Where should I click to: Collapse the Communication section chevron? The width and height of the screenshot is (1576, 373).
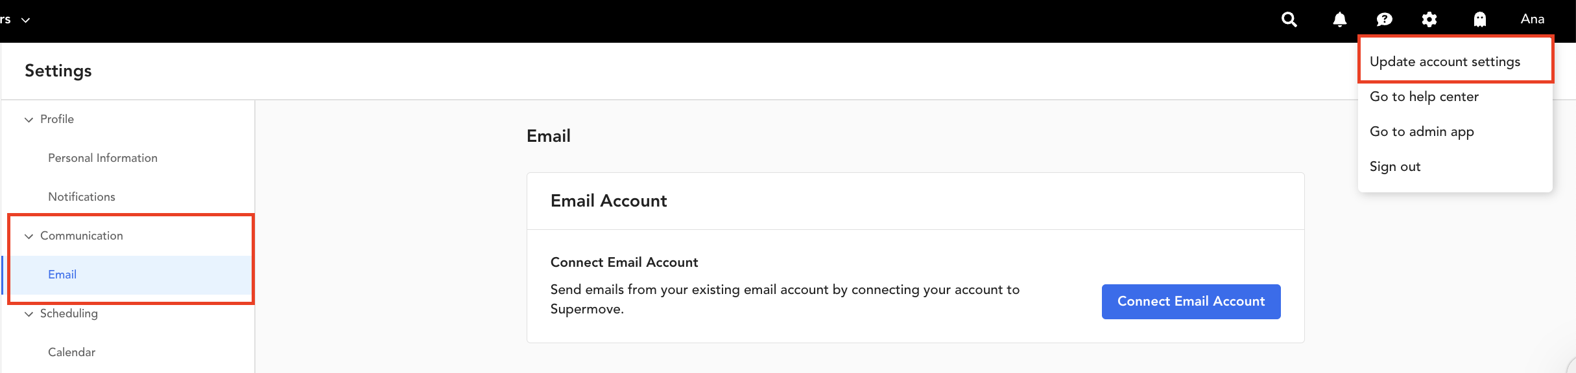pyautogui.click(x=29, y=236)
